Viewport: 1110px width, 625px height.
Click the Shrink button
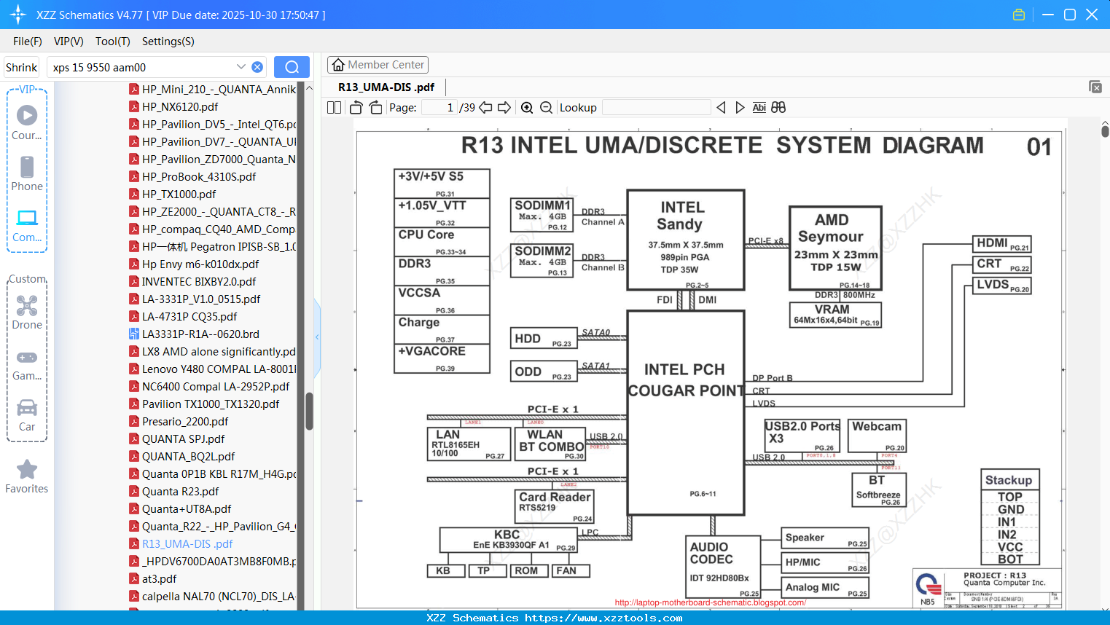pyautogui.click(x=22, y=67)
